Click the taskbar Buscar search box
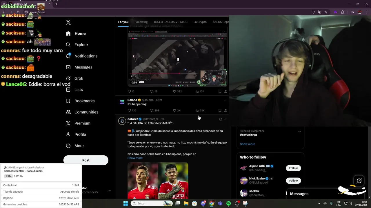Image resolution: width=371 pixels, height=208 pixels. tap(152, 203)
